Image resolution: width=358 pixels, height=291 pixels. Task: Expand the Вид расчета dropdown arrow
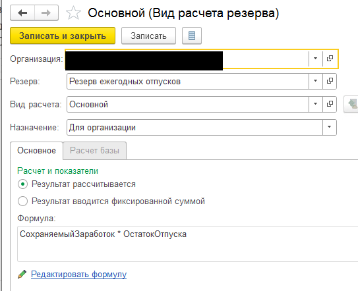316,104
